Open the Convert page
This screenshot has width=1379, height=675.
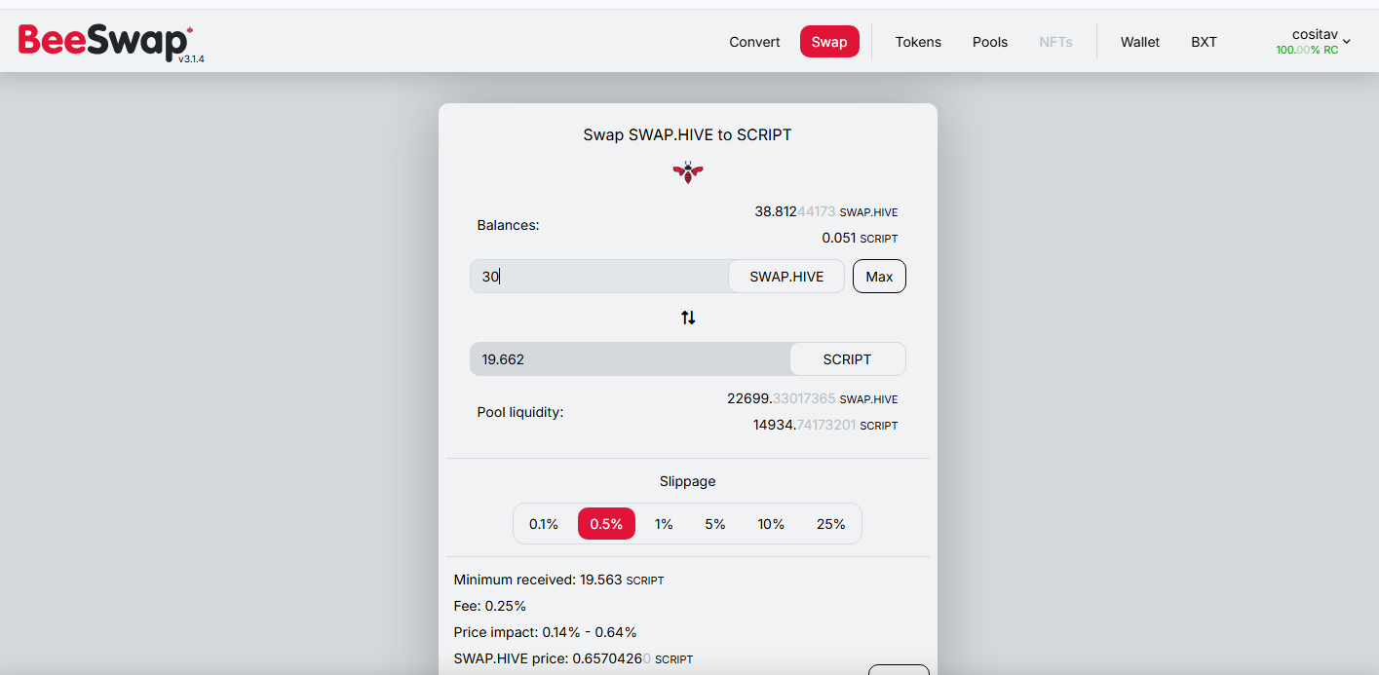[x=754, y=42]
